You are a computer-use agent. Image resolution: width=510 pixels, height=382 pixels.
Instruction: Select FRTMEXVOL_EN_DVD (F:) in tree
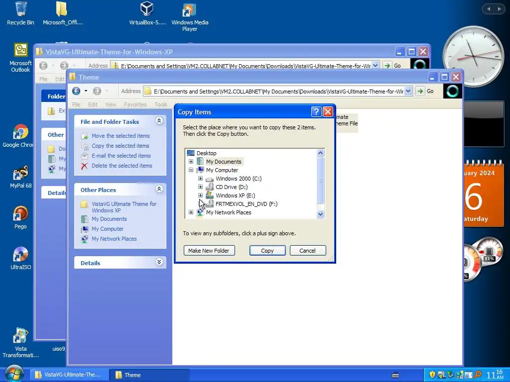247,203
